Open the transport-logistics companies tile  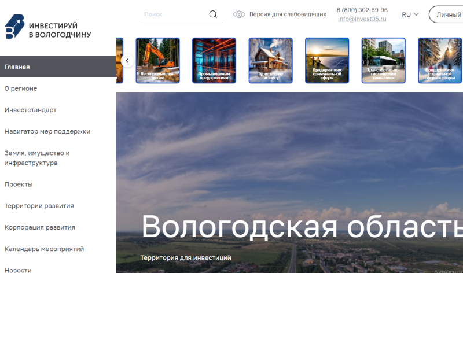(383, 61)
